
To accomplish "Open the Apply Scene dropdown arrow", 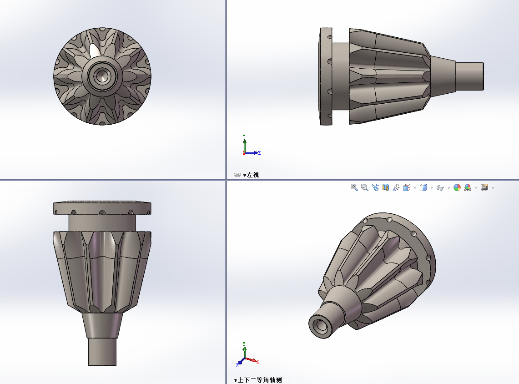I will [x=476, y=188].
